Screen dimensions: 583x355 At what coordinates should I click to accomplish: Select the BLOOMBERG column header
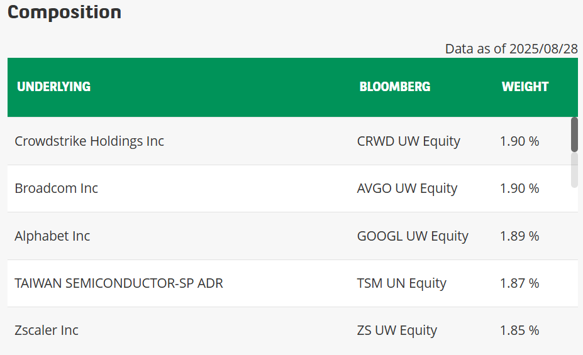(395, 87)
